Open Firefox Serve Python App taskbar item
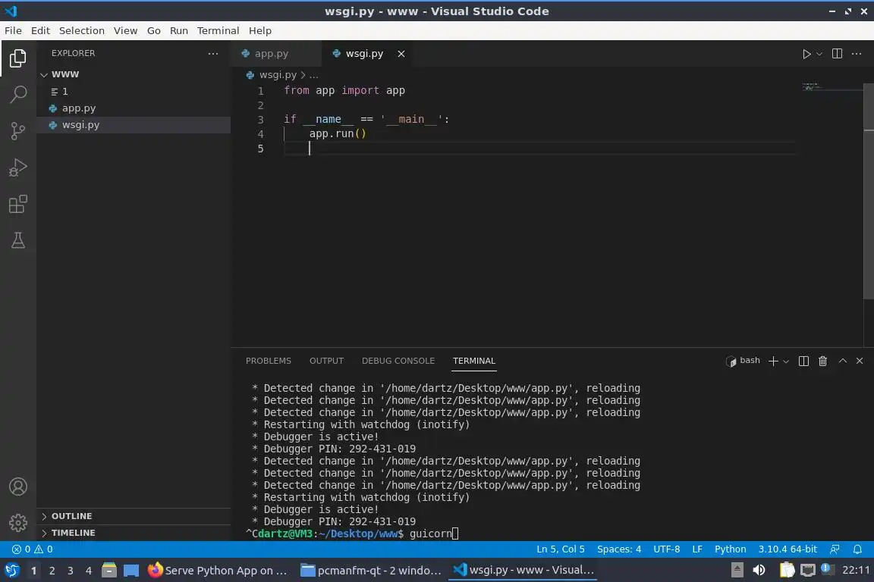Image resolution: width=874 pixels, height=582 pixels. click(218, 571)
